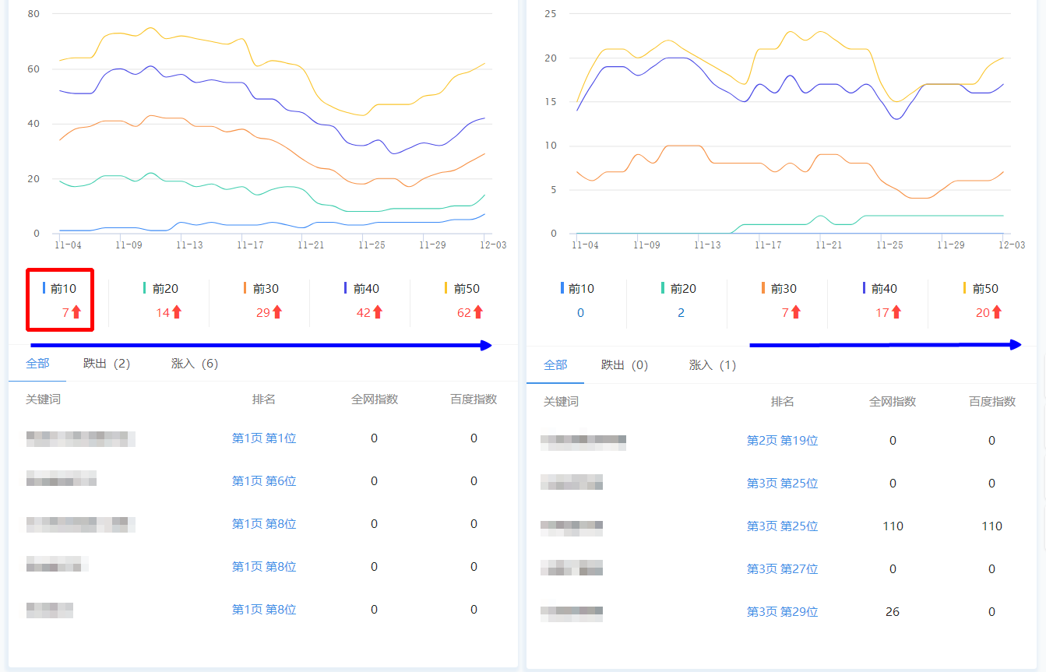The height and width of the screenshot is (672, 1046).
Task: Click red up arrow beside right panel 20
Action: pyautogui.click(x=997, y=312)
